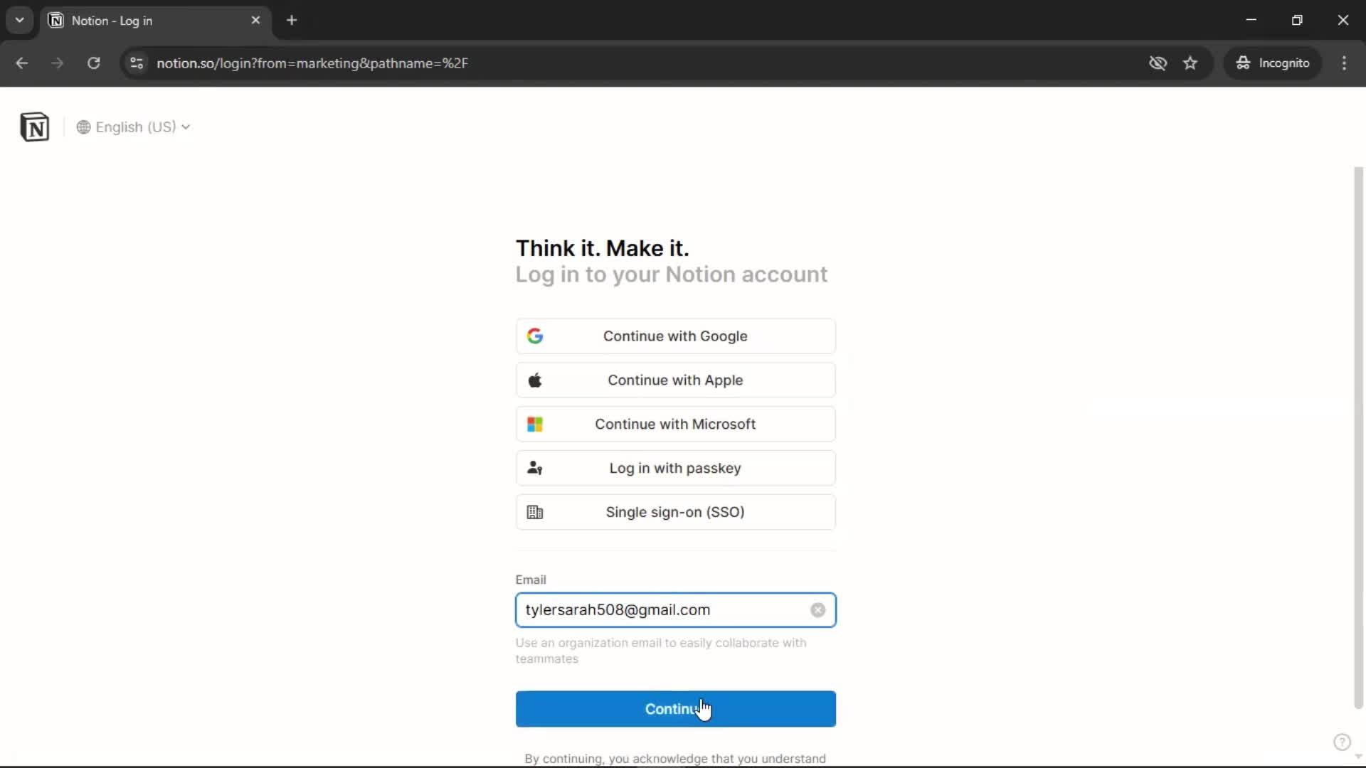Select the Notion - Log in tab
This screenshot has width=1366, height=768.
pyautogui.click(x=155, y=21)
